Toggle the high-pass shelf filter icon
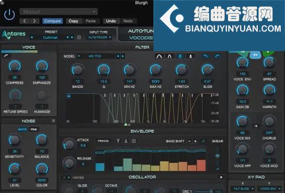The height and width of the screenshot is (193, 285). tap(217, 56)
